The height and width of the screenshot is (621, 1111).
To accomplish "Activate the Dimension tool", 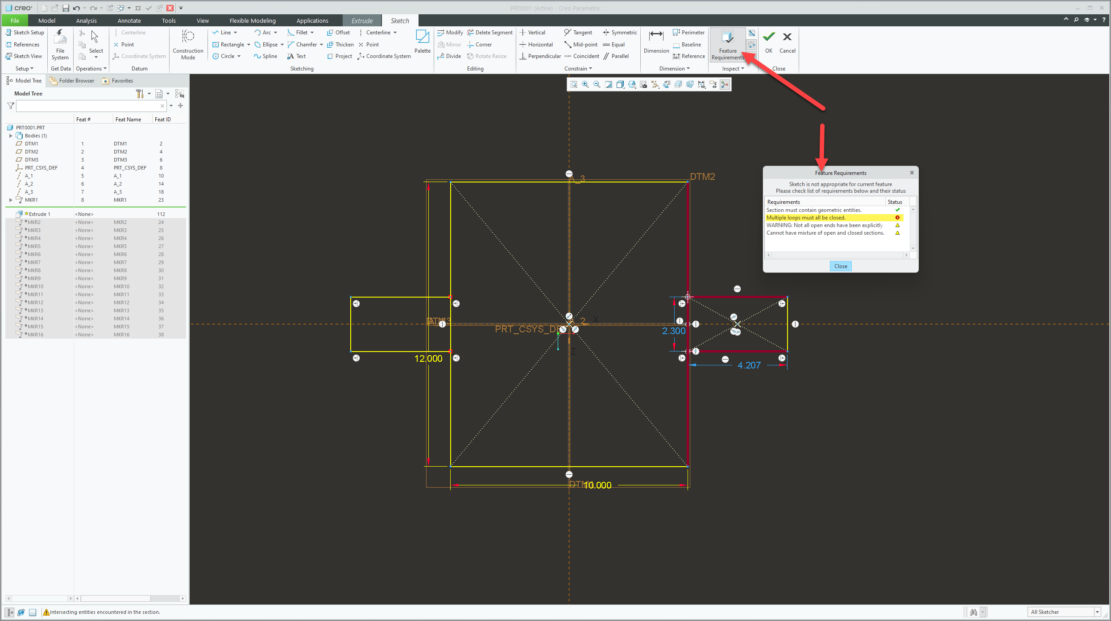I will pos(655,41).
